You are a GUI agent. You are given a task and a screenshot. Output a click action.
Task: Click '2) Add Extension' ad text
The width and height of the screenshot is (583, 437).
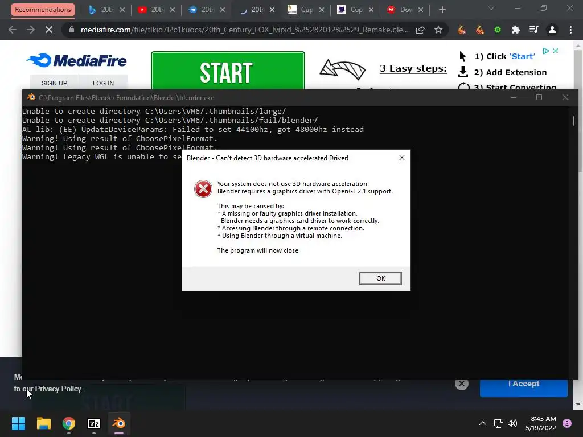510,72
